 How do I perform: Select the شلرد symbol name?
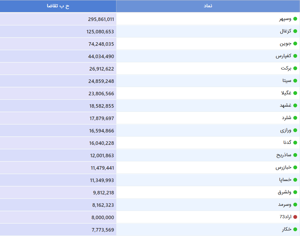point(286,118)
